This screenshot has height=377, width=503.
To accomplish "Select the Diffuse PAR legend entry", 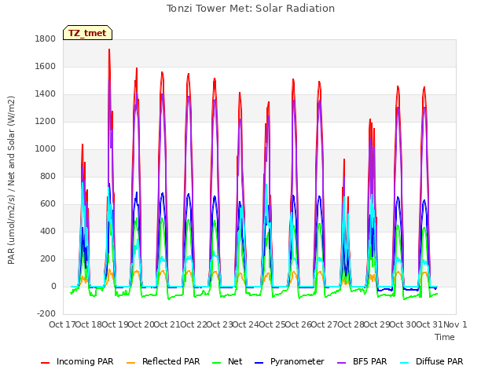I will point(431,361).
